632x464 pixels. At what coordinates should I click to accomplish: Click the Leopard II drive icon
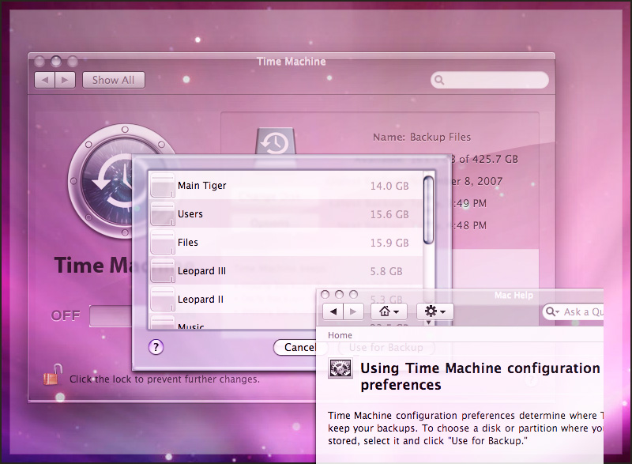163,299
